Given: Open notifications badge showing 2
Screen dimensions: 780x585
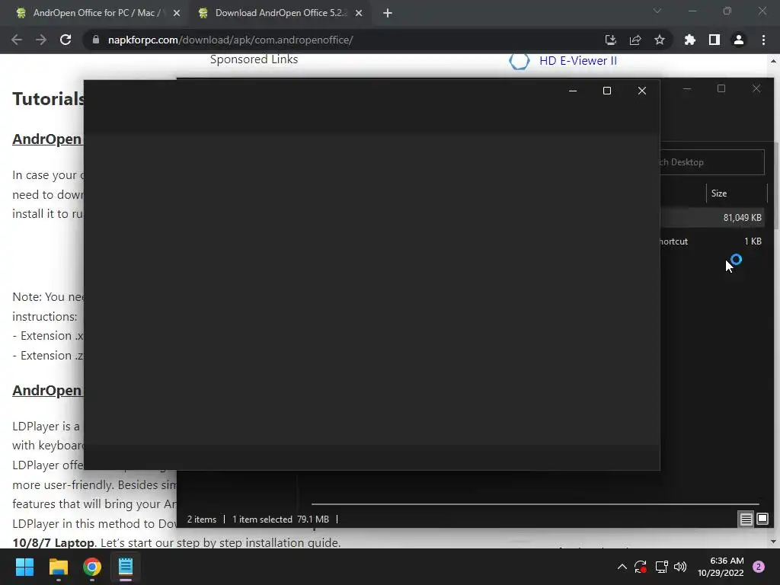Looking at the screenshot, I should click(x=759, y=567).
